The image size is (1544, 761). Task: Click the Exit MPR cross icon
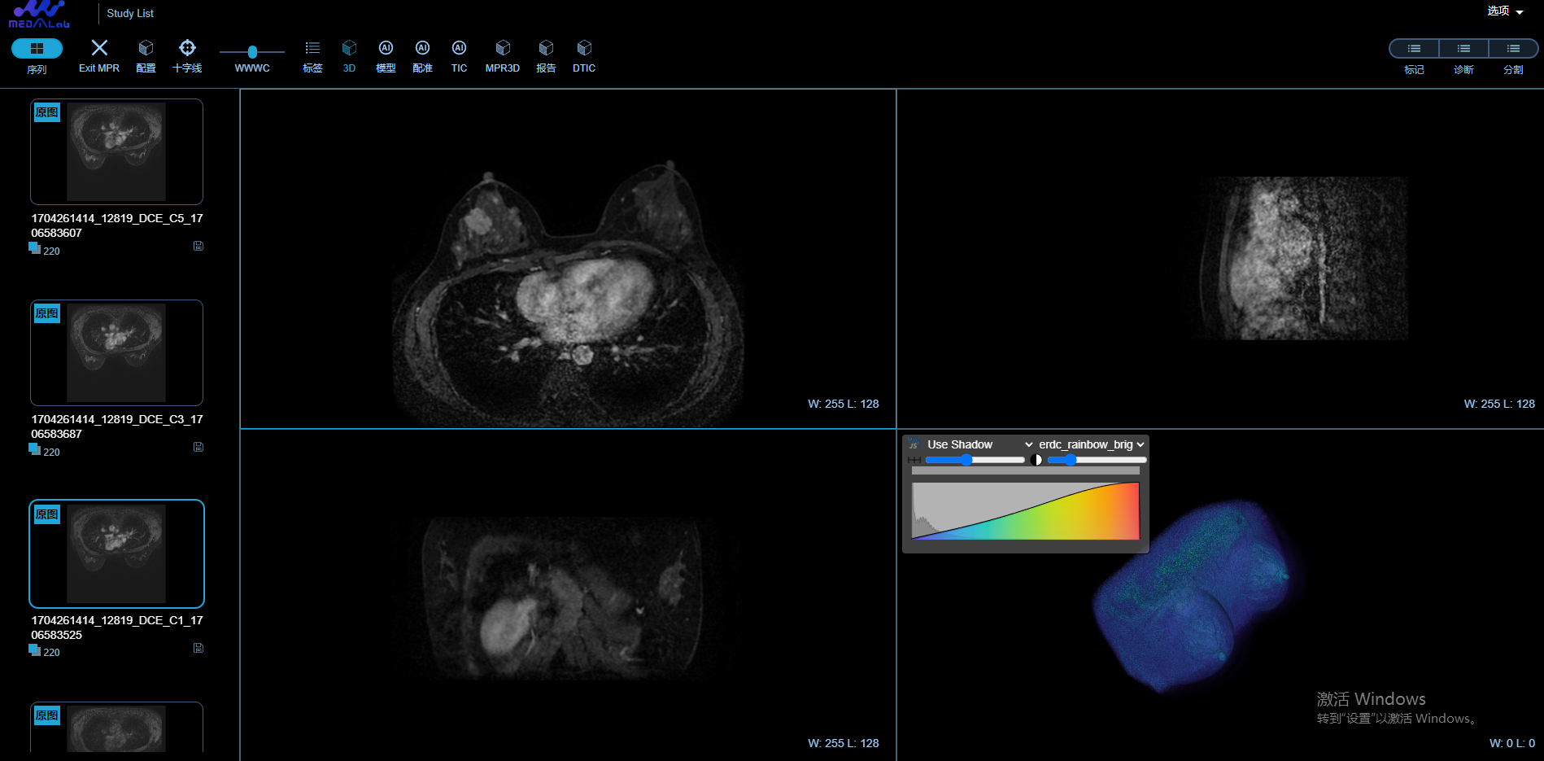99,48
